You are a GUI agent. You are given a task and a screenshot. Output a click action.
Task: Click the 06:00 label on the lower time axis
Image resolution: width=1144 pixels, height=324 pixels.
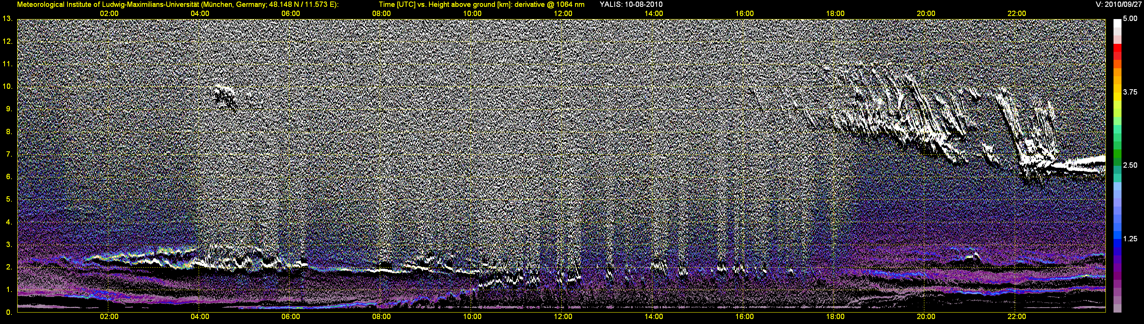(x=291, y=316)
